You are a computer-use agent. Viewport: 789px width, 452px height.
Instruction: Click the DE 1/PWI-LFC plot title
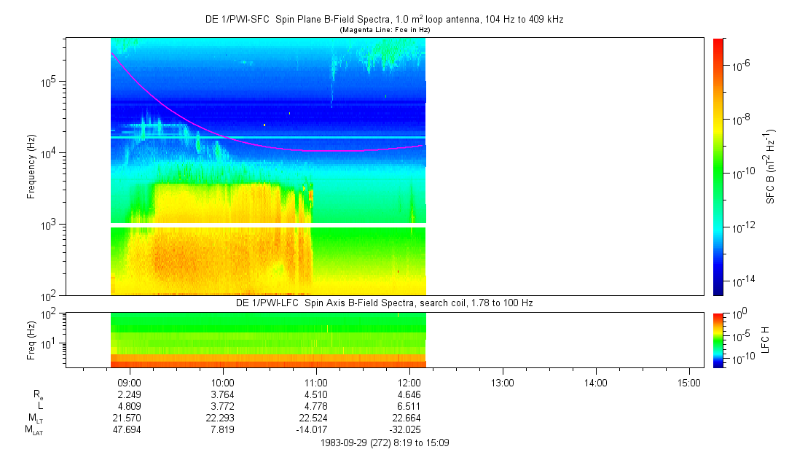click(384, 303)
